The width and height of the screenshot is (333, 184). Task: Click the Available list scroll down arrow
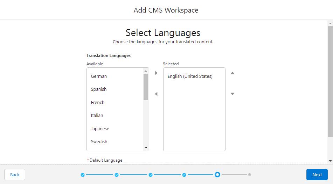pos(146,148)
